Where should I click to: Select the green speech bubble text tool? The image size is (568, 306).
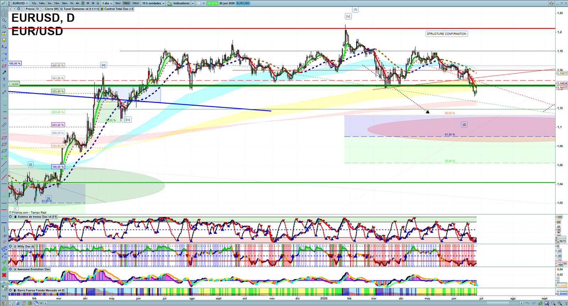[4, 86]
